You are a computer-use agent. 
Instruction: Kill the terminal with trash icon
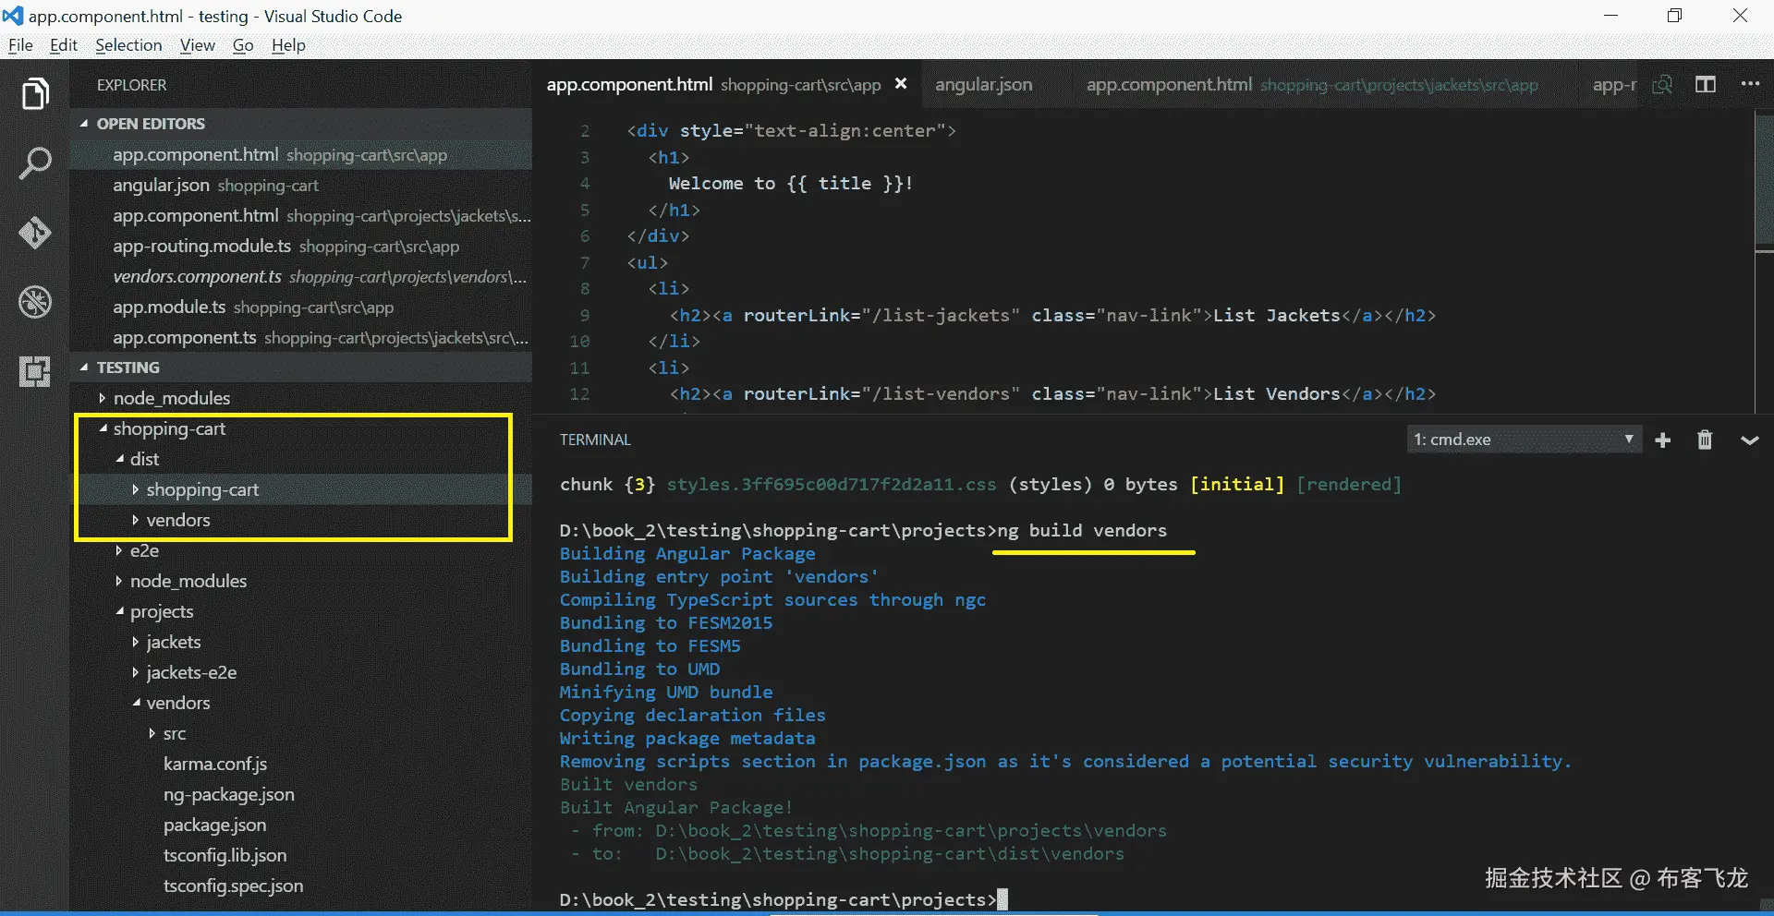pos(1705,440)
